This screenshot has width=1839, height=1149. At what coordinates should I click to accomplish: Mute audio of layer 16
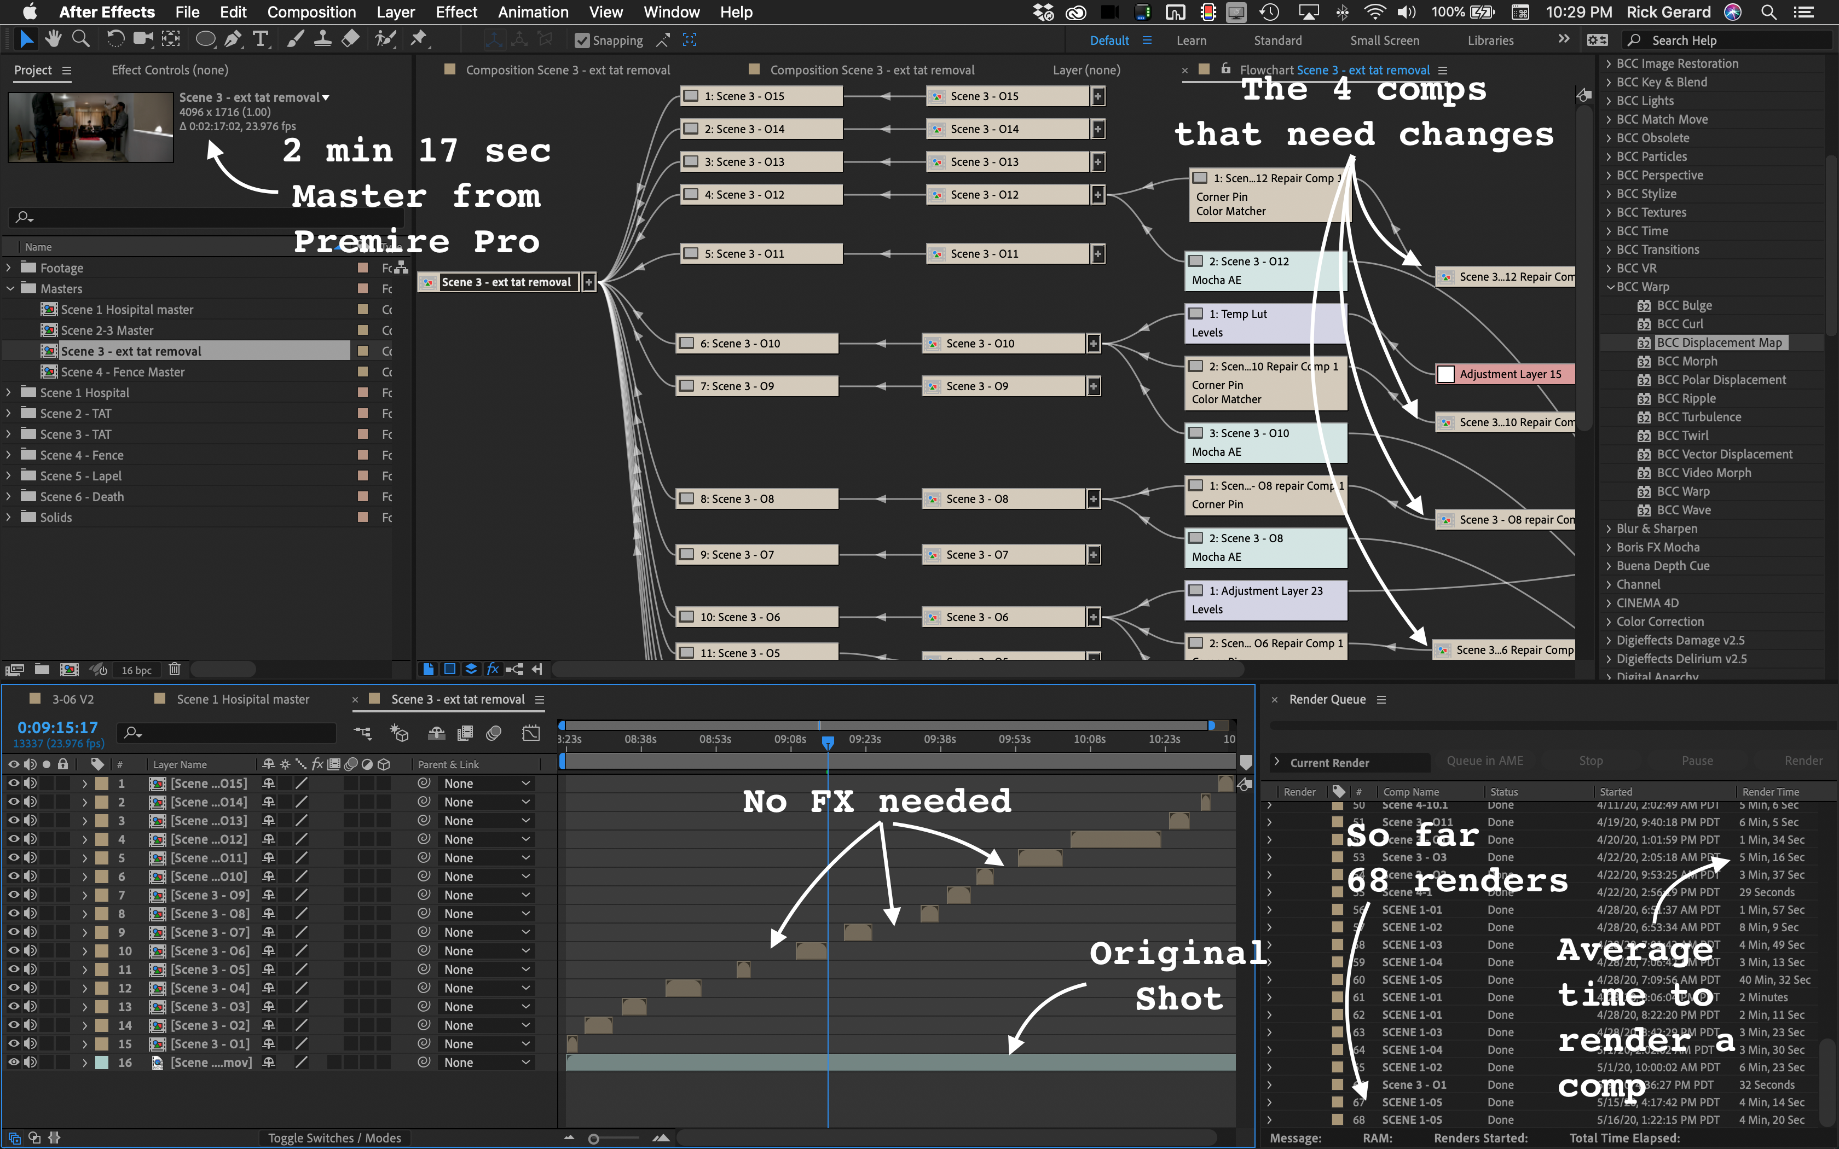(x=31, y=1063)
